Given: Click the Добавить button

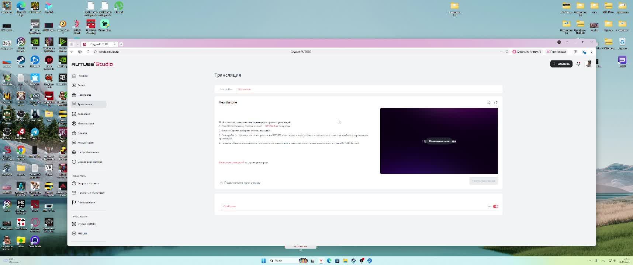Looking at the screenshot, I should pyautogui.click(x=561, y=64).
